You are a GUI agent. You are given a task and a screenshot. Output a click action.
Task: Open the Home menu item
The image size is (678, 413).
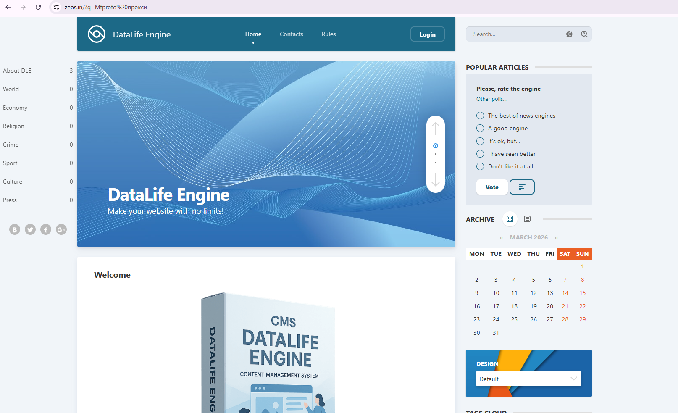(x=253, y=34)
